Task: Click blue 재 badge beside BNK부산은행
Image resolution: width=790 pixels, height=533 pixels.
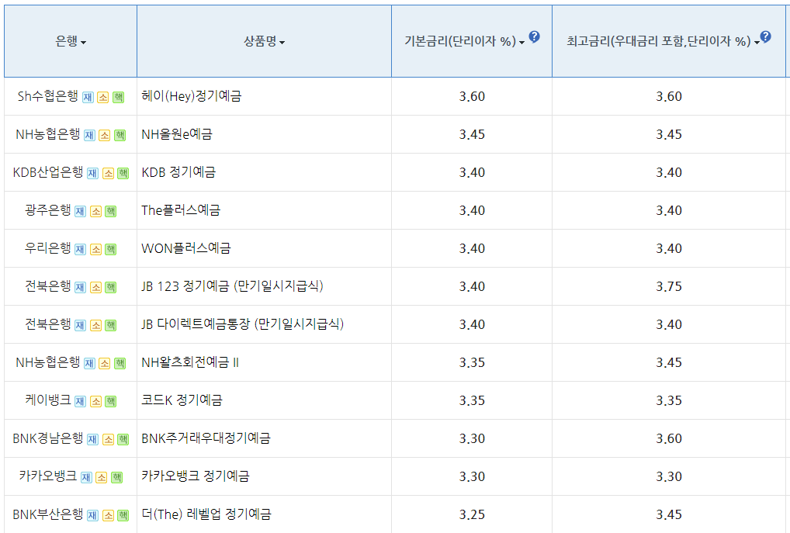Action: (92, 515)
